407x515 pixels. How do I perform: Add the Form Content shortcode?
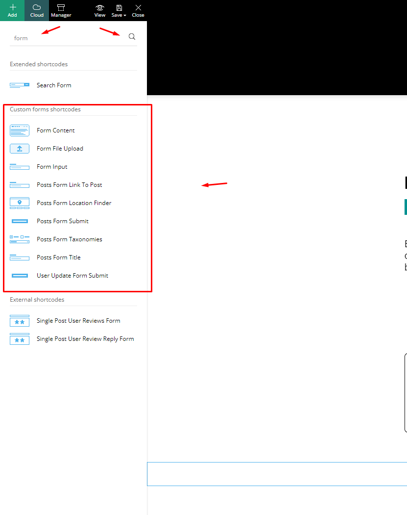point(55,130)
